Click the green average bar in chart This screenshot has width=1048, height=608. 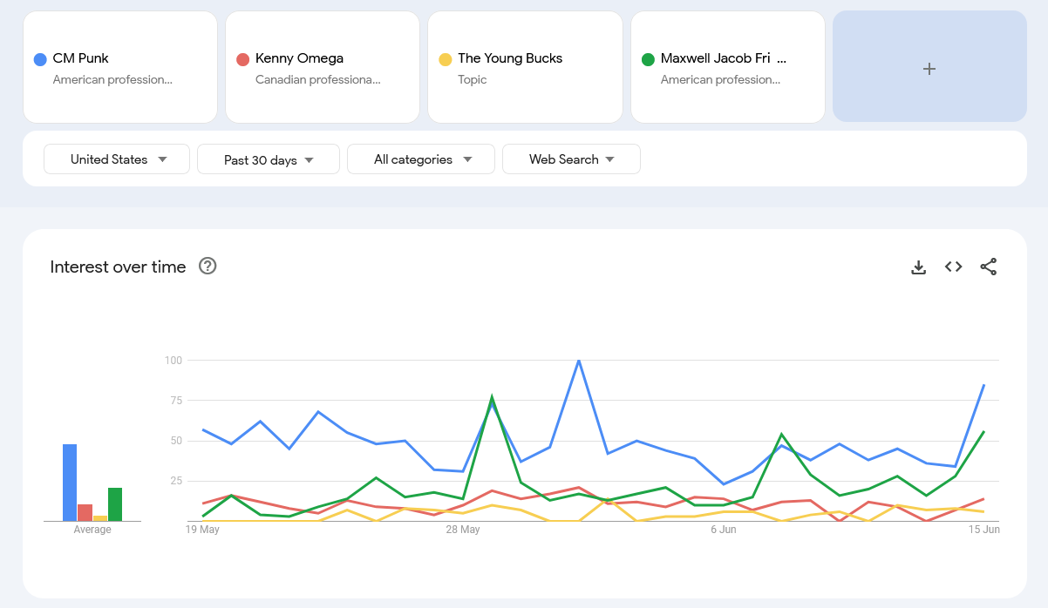(x=115, y=504)
